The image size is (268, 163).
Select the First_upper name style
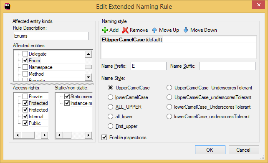coord(110,126)
